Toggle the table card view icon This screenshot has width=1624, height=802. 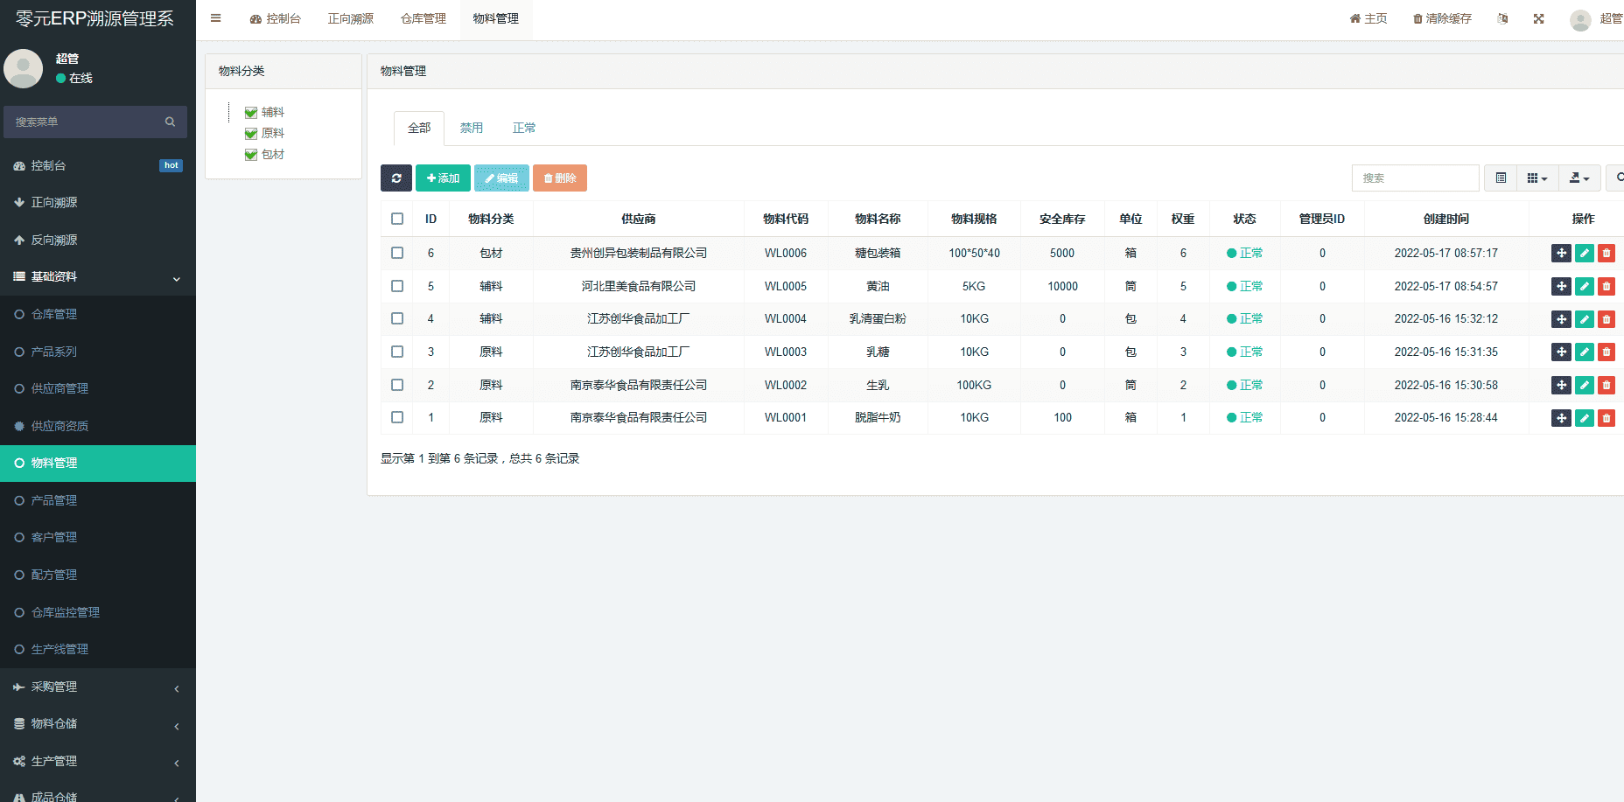[1501, 178]
